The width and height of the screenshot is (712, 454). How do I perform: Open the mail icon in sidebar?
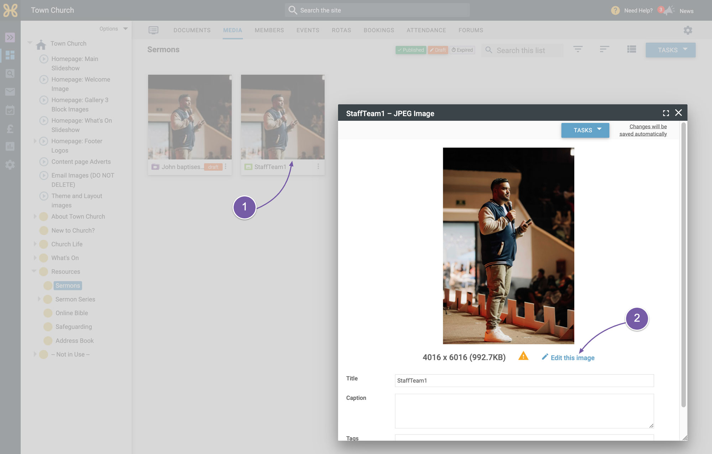coord(10,92)
